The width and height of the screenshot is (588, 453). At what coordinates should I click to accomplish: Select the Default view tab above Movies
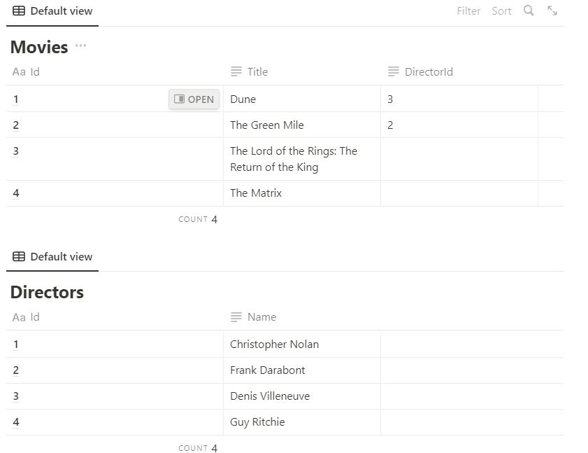pyautogui.click(x=53, y=11)
